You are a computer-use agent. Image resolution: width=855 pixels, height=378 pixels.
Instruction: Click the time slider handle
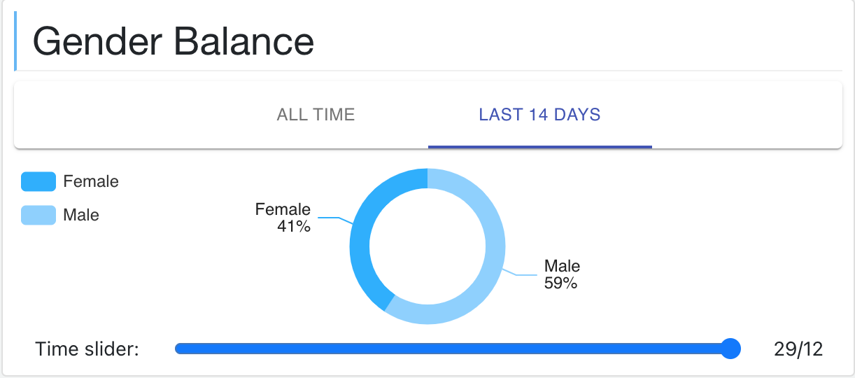pos(730,349)
